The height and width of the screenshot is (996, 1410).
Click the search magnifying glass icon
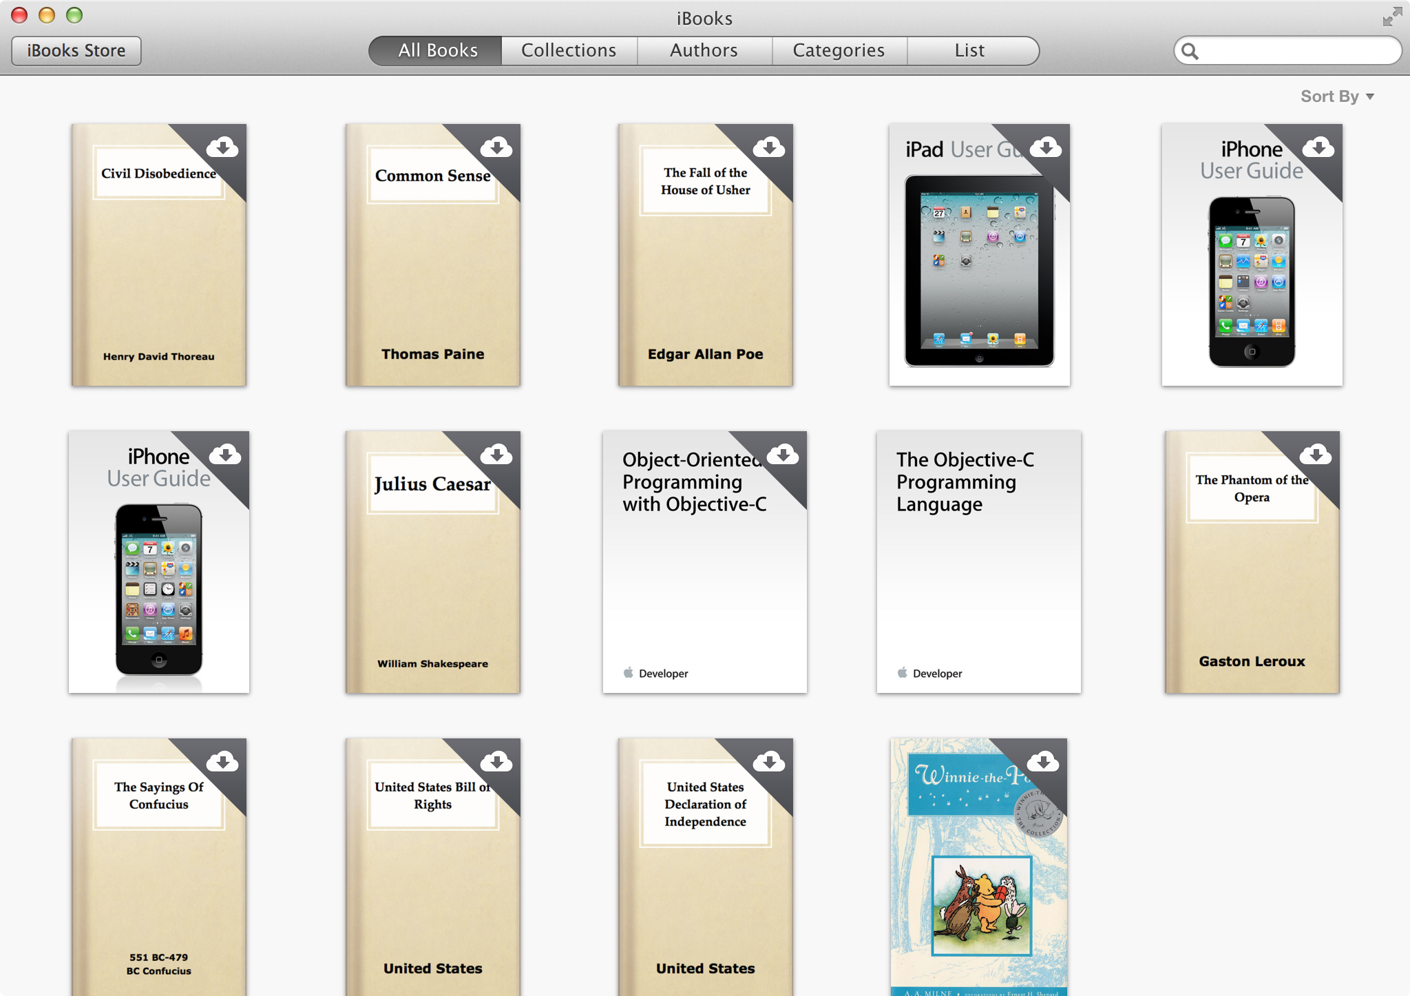(1190, 51)
